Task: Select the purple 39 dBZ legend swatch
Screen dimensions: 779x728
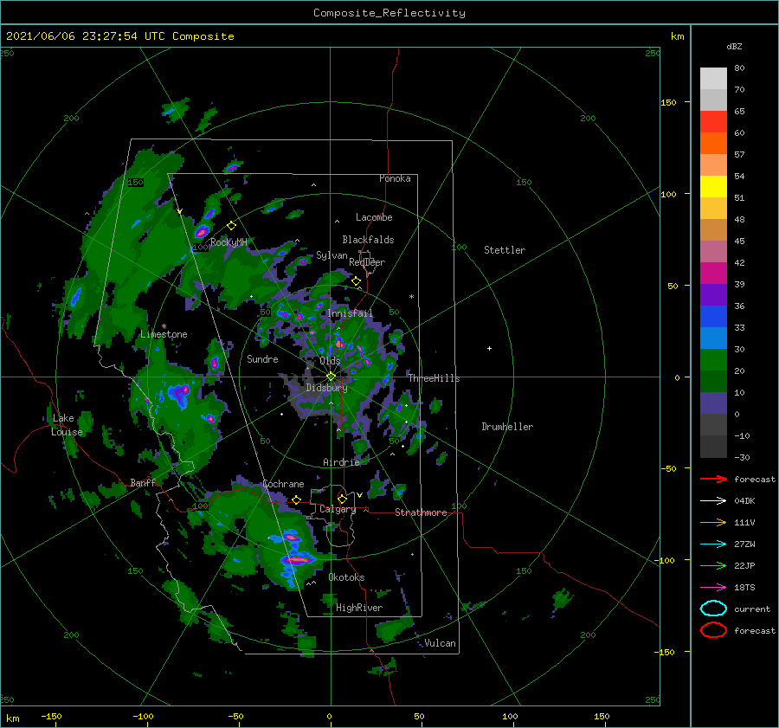Action: click(713, 294)
